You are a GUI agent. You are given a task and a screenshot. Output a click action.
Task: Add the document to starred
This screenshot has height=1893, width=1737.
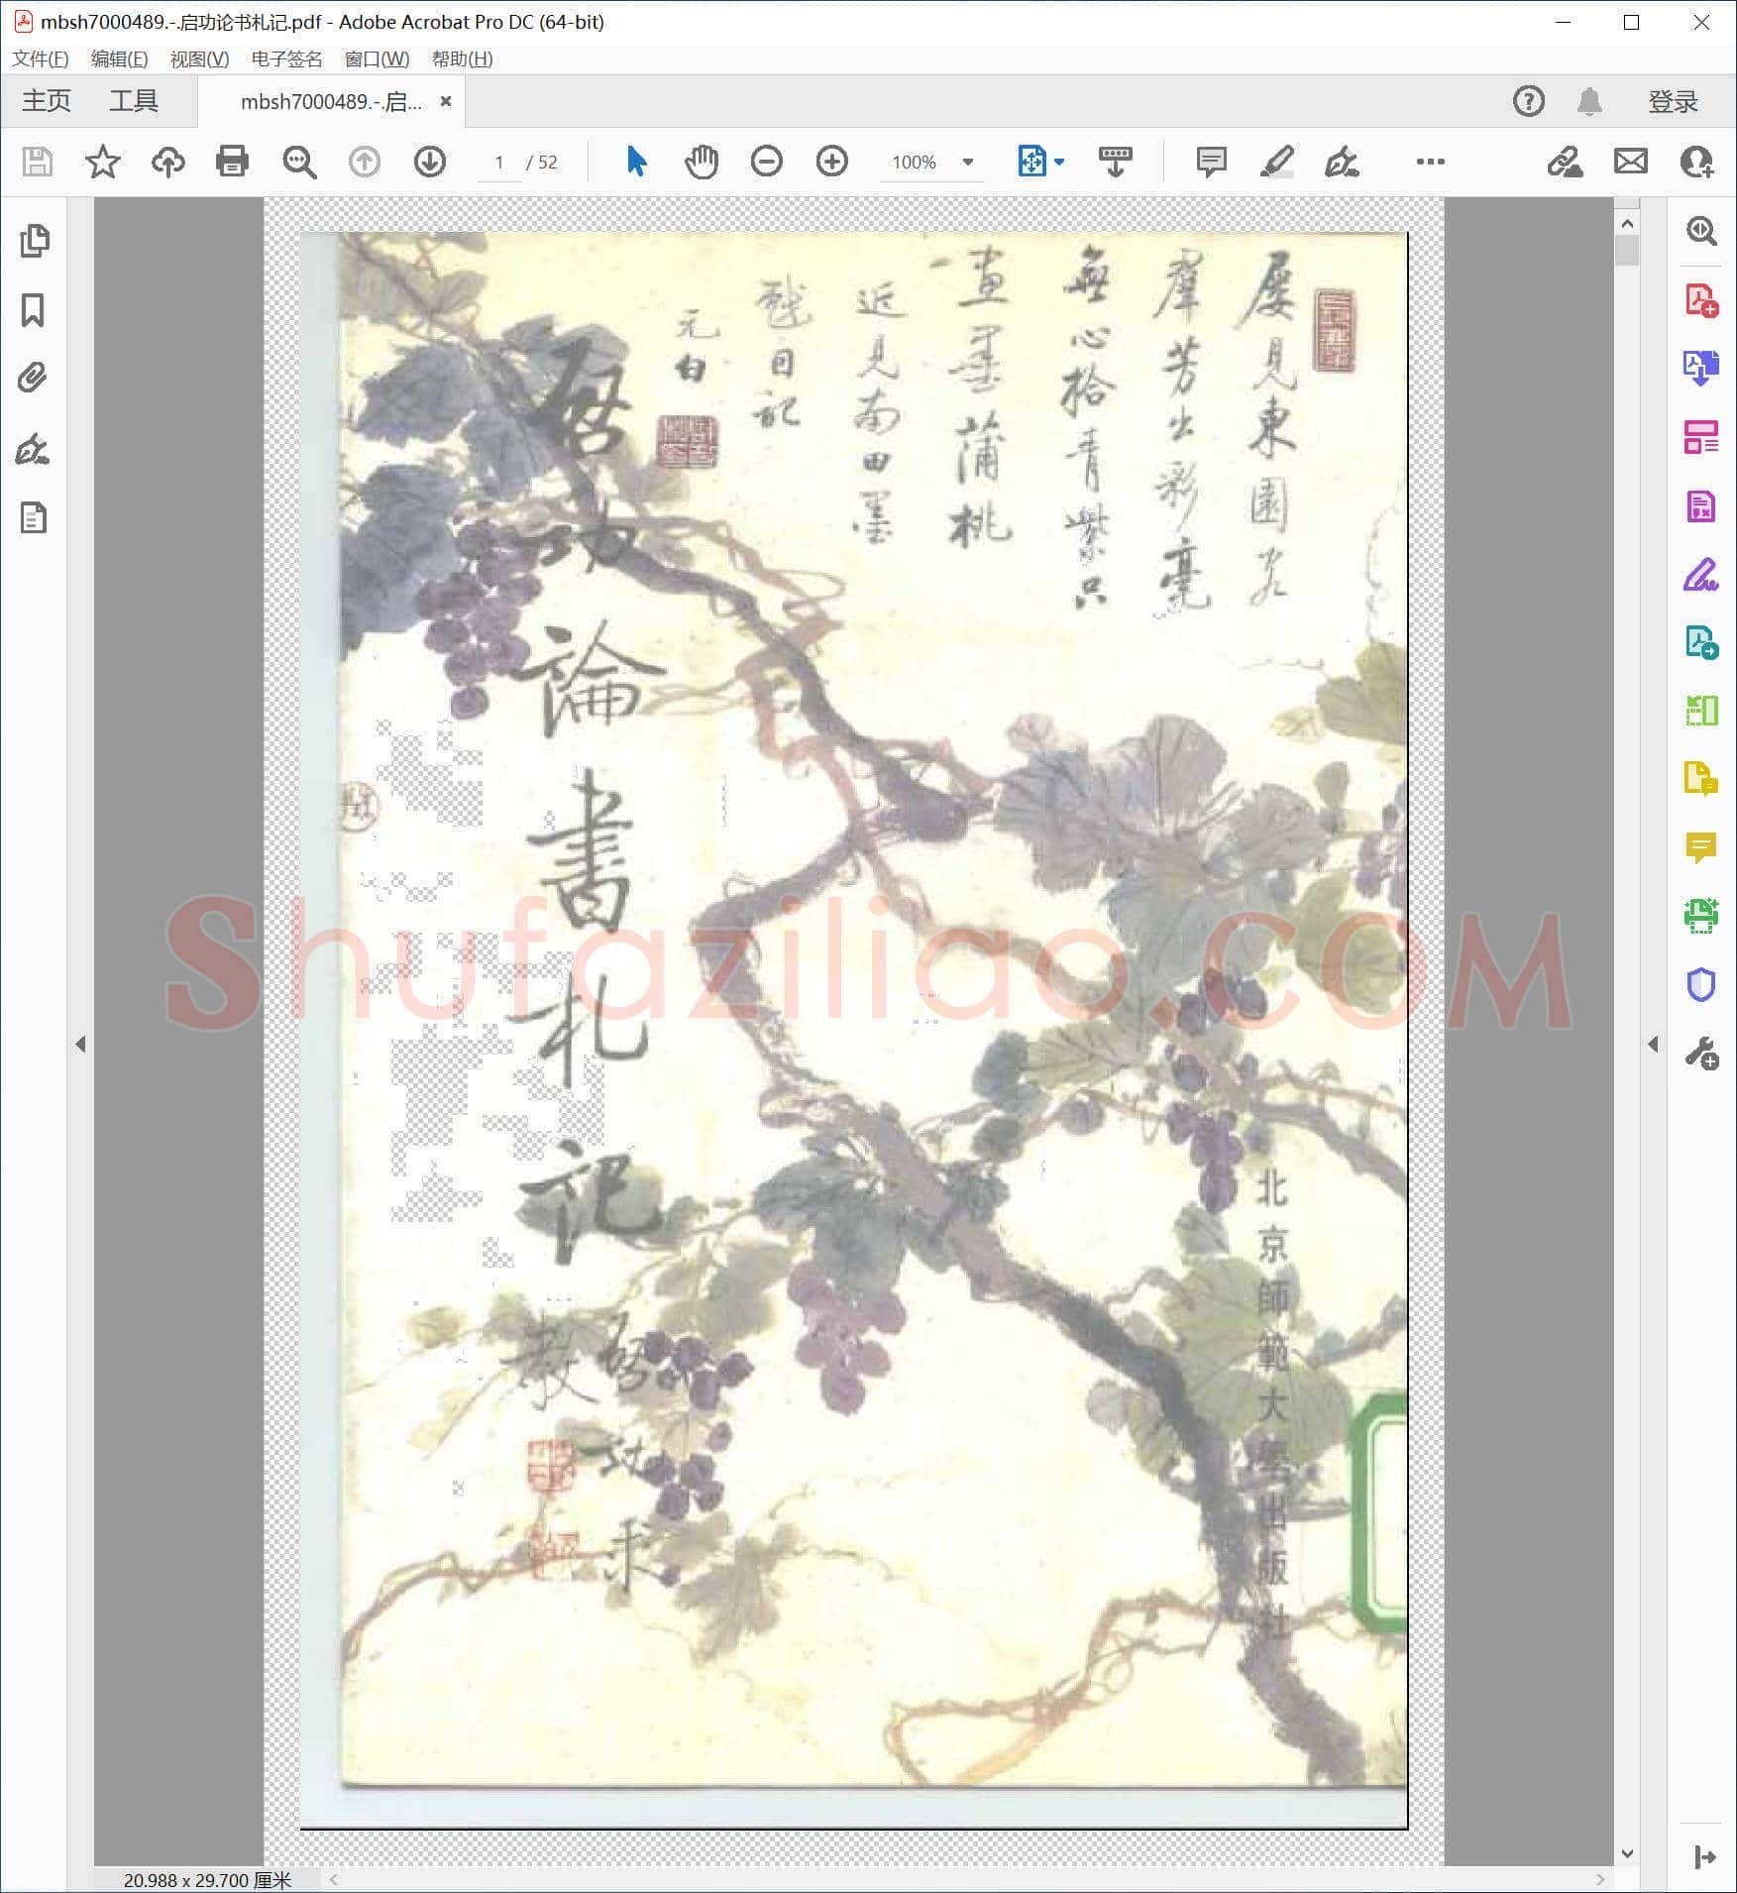(x=103, y=162)
